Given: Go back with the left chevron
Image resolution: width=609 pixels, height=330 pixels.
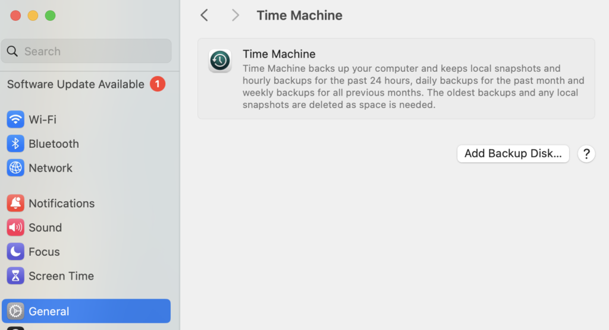Looking at the screenshot, I should pos(205,15).
